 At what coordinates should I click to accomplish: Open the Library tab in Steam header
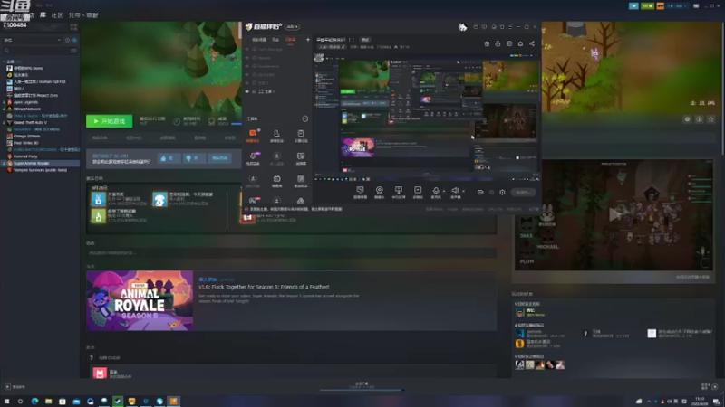pyautogui.click(x=43, y=15)
